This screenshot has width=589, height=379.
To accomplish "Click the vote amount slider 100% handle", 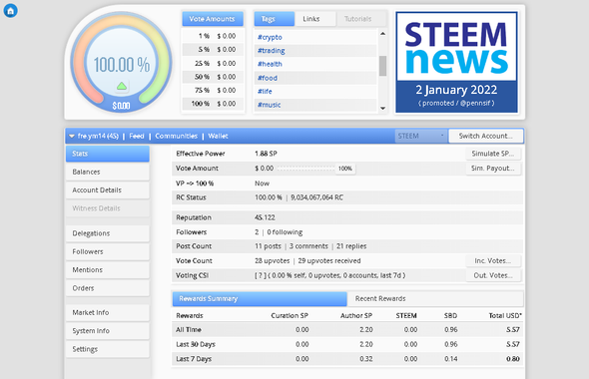I will [x=345, y=169].
